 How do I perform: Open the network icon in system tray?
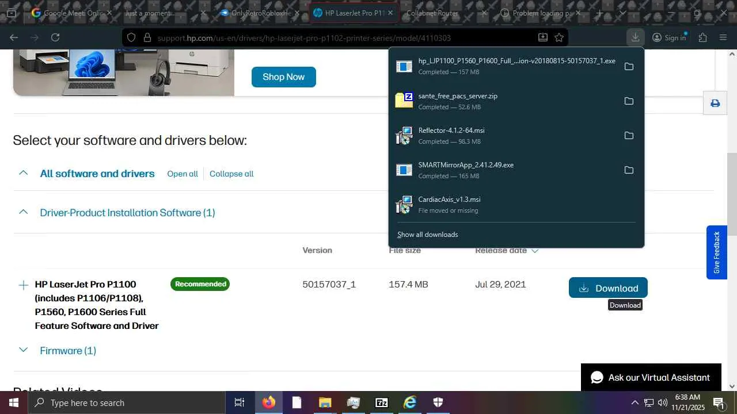coord(649,402)
